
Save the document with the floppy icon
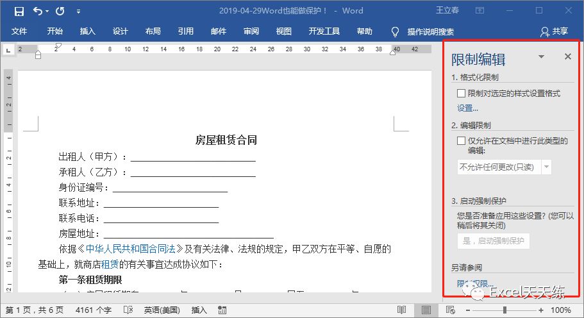(x=19, y=11)
